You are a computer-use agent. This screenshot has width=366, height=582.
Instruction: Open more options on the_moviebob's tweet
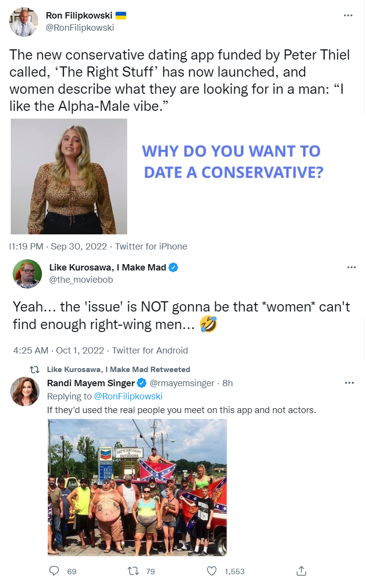click(x=351, y=268)
